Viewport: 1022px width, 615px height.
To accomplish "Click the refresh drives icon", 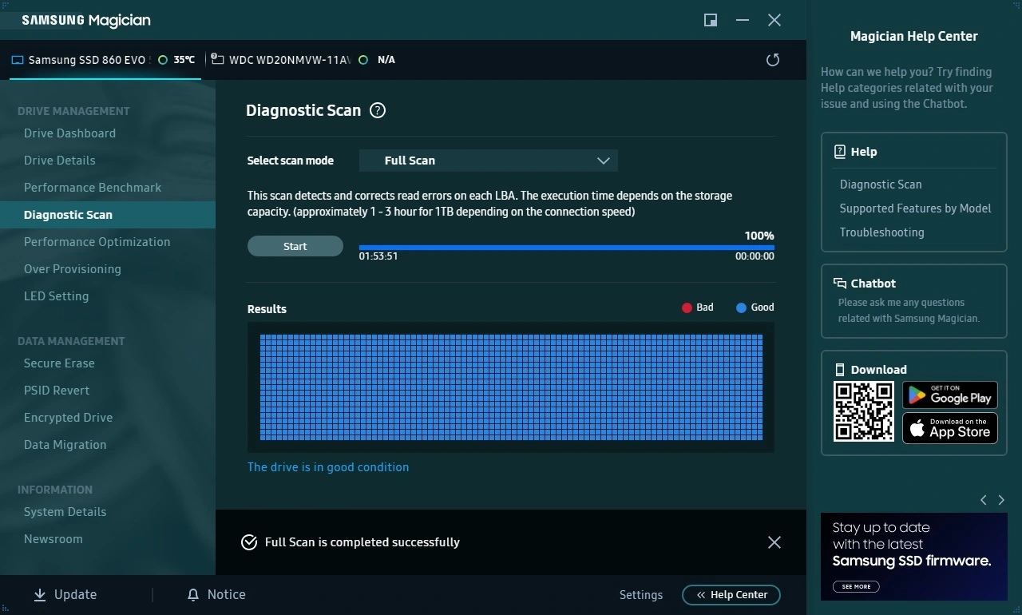I will pos(773,60).
